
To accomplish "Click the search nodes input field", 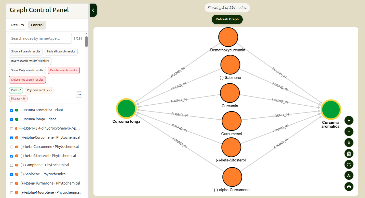I will point(40,39).
